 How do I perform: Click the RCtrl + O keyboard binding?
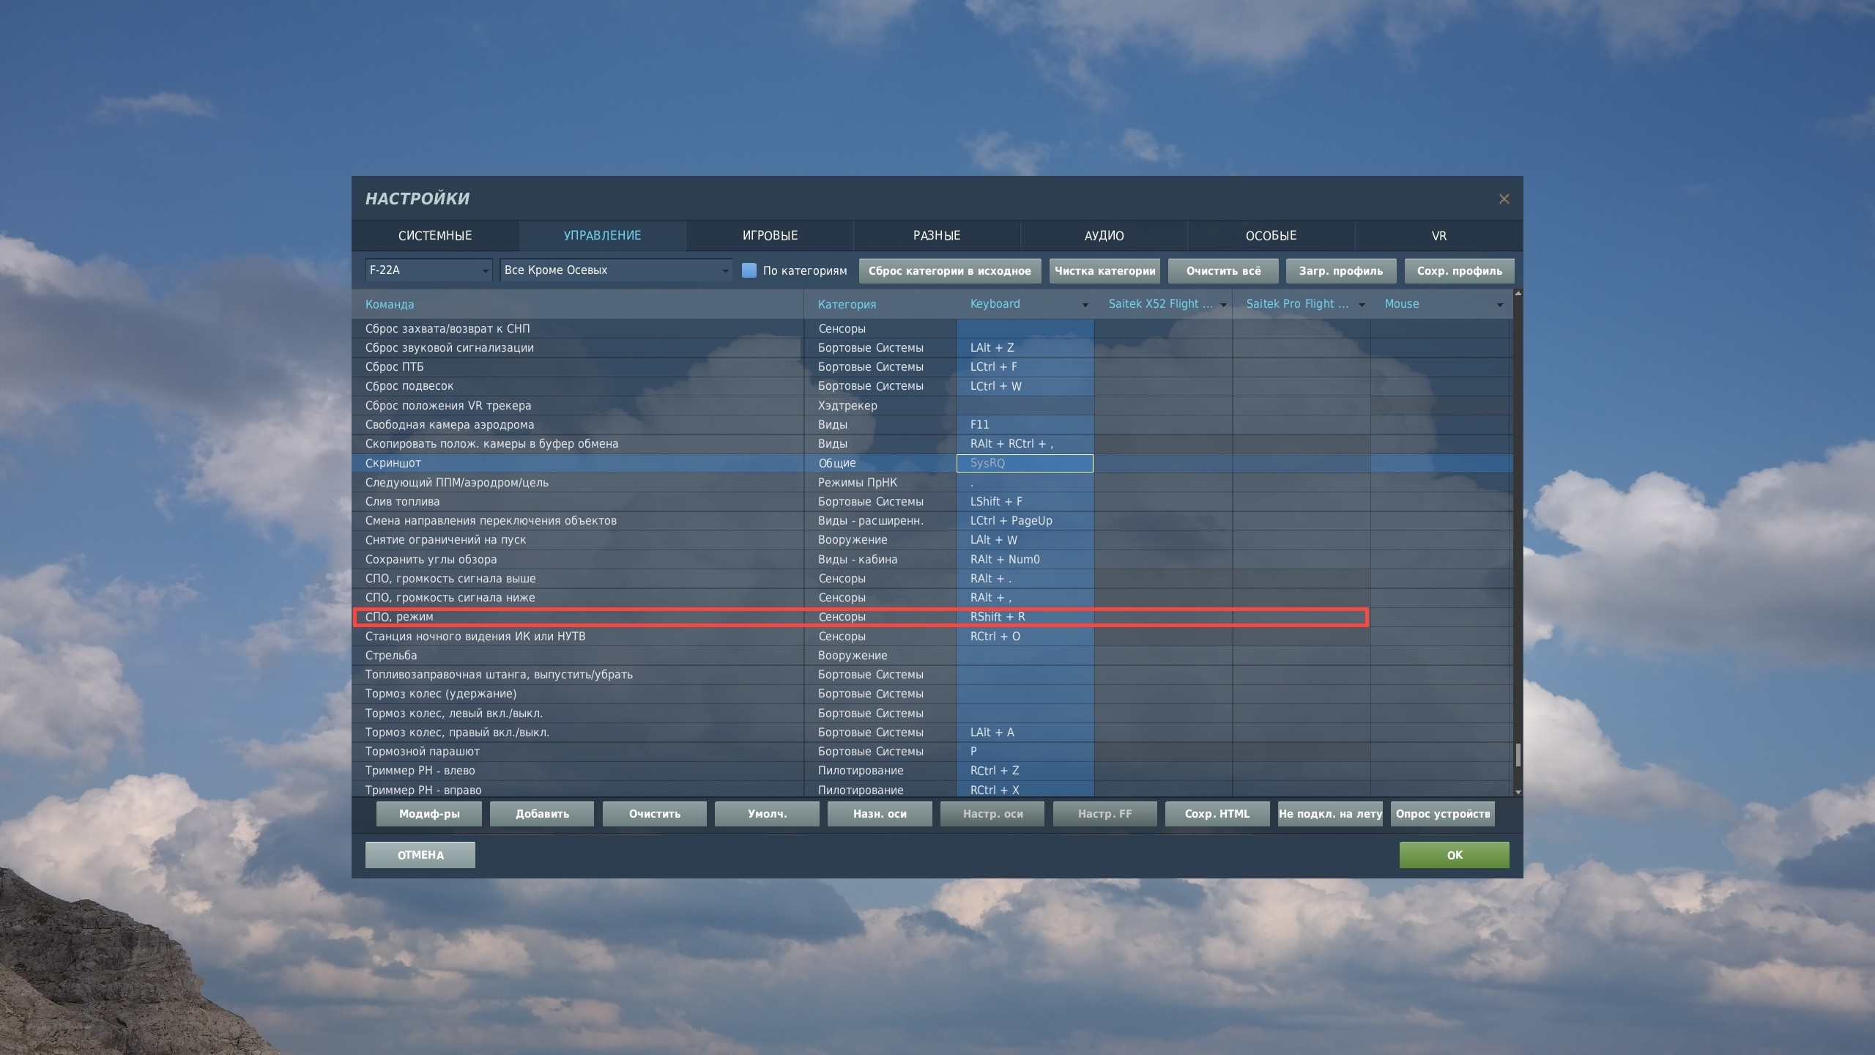pos(1025,637)
